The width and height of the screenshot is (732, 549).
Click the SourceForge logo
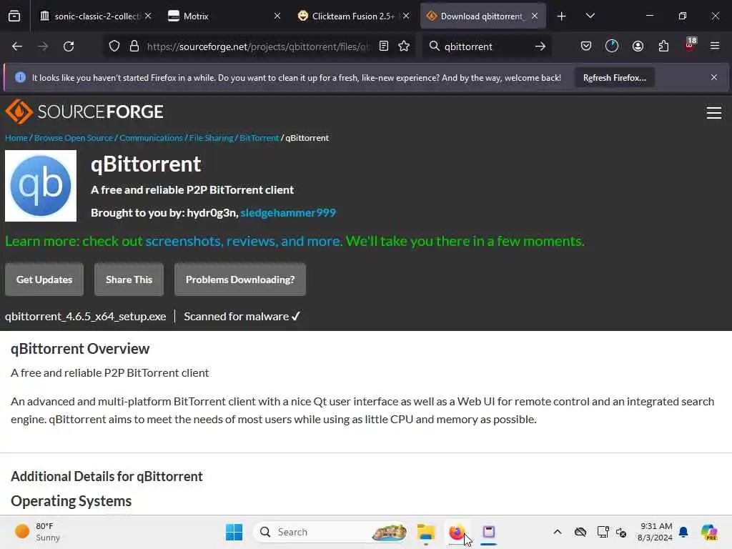[x=84, y=112]
